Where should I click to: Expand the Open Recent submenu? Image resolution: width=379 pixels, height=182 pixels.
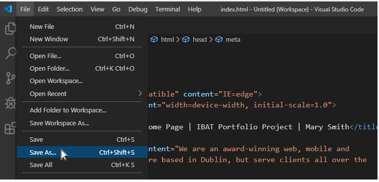pyautogui.click(x=82, y=93)
